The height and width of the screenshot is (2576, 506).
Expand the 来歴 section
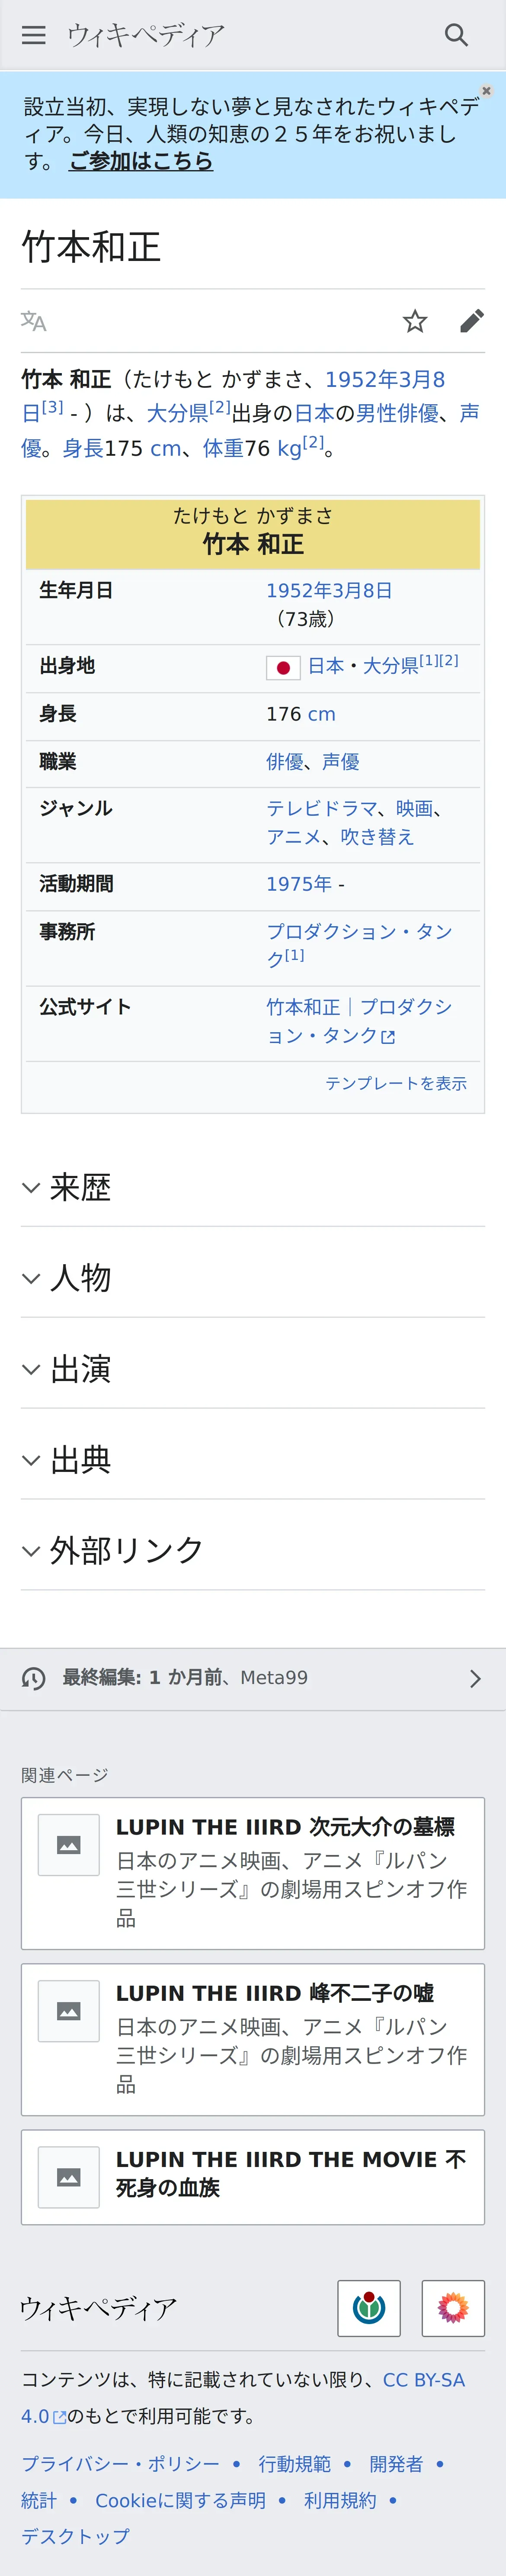pyautogui.click(x=80, y=1187)
